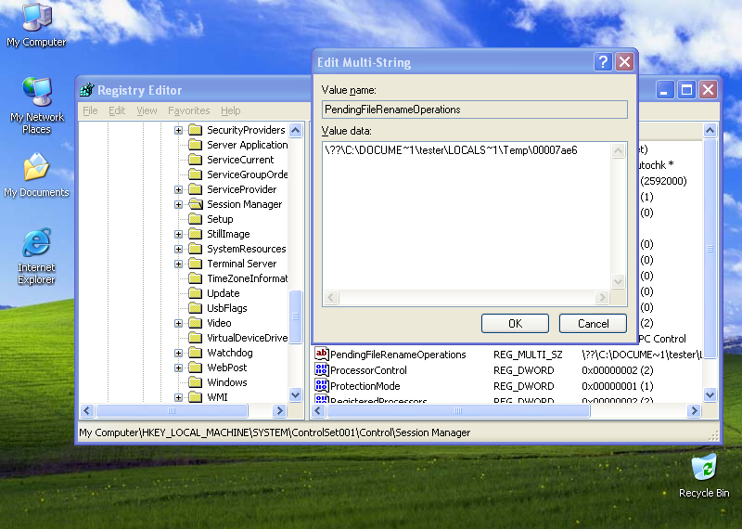Open the View menu in Registry Editor
Viewport: 742px width, 529px height.
point(147,110)
